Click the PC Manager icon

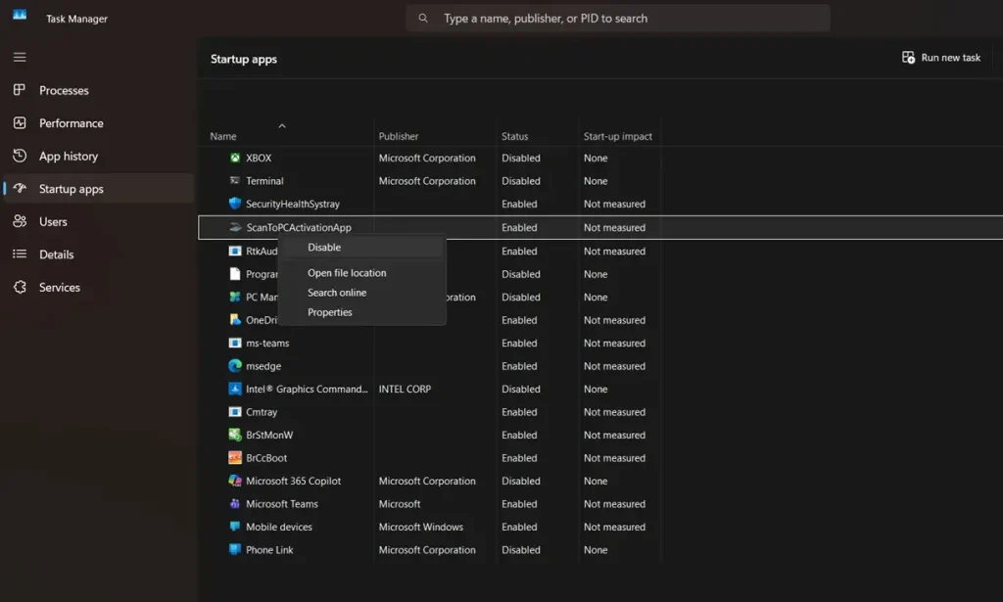coord(235,297)
